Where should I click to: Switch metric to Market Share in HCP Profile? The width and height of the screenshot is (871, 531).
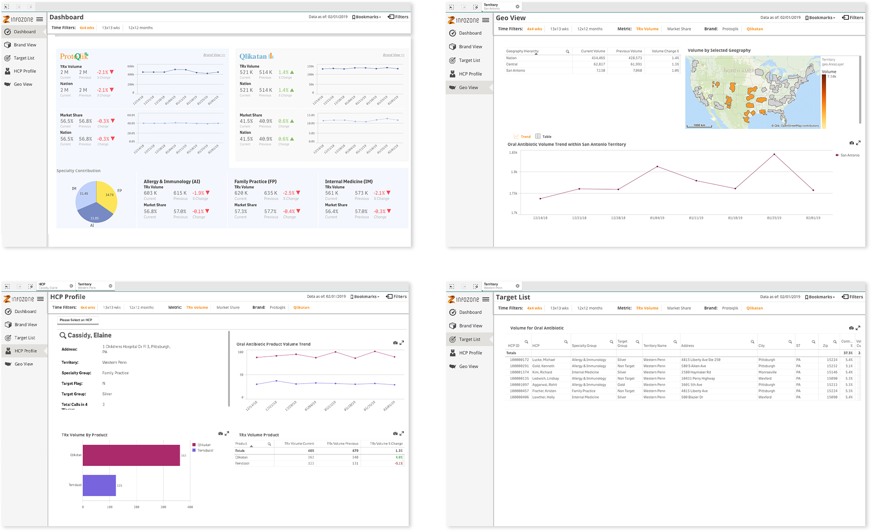coord(228,308)
